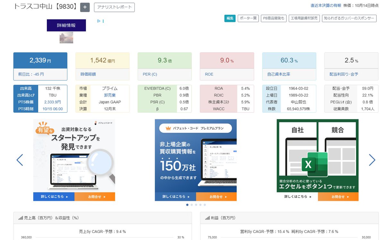Viewport: 385px width, 240px height.
Task: Go back using the left carousel arrow
Action: [20, 160]
